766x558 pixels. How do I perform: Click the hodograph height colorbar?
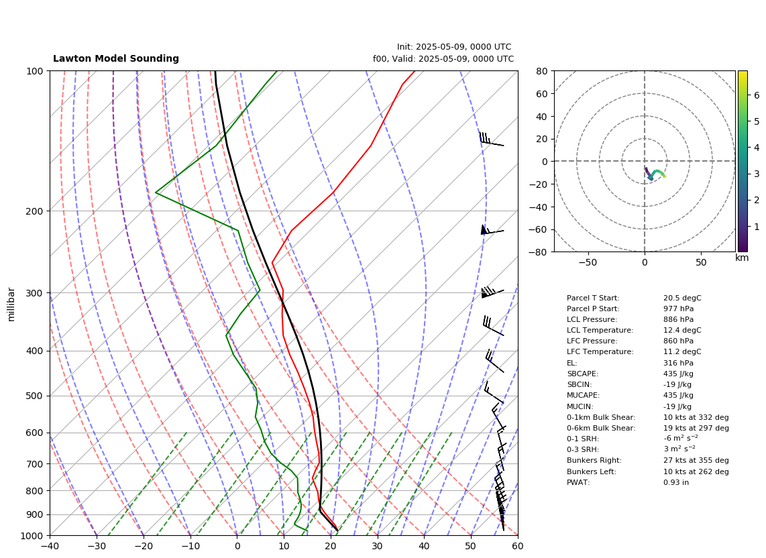743,161
